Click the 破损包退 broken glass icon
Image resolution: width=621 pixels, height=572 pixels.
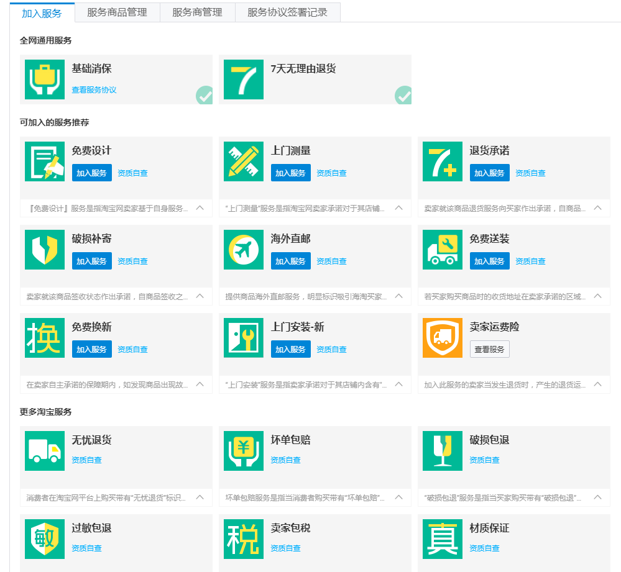[443, 451]
